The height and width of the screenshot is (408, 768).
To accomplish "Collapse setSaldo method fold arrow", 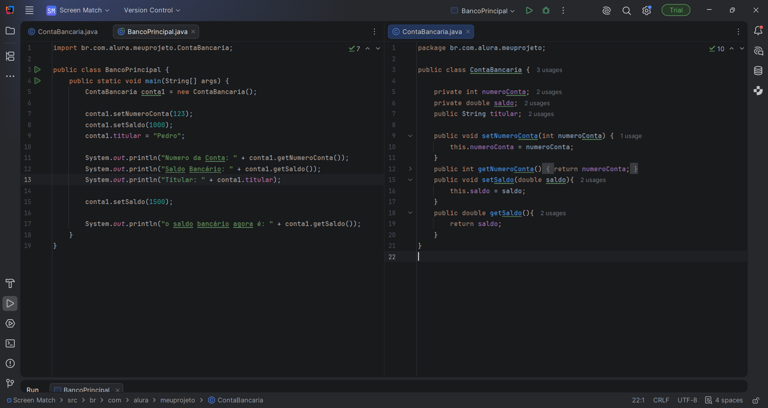I will (x=410, y=180).
